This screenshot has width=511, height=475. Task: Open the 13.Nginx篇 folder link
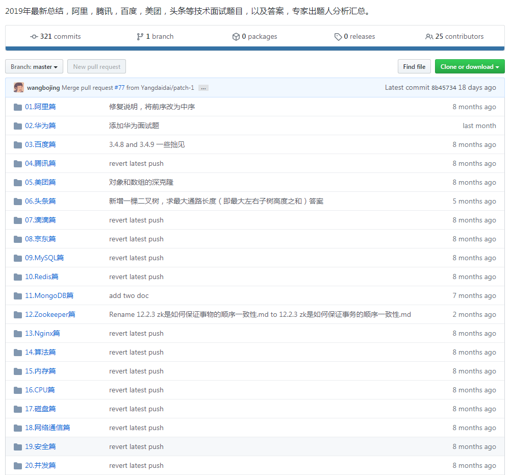coord(42,334)
